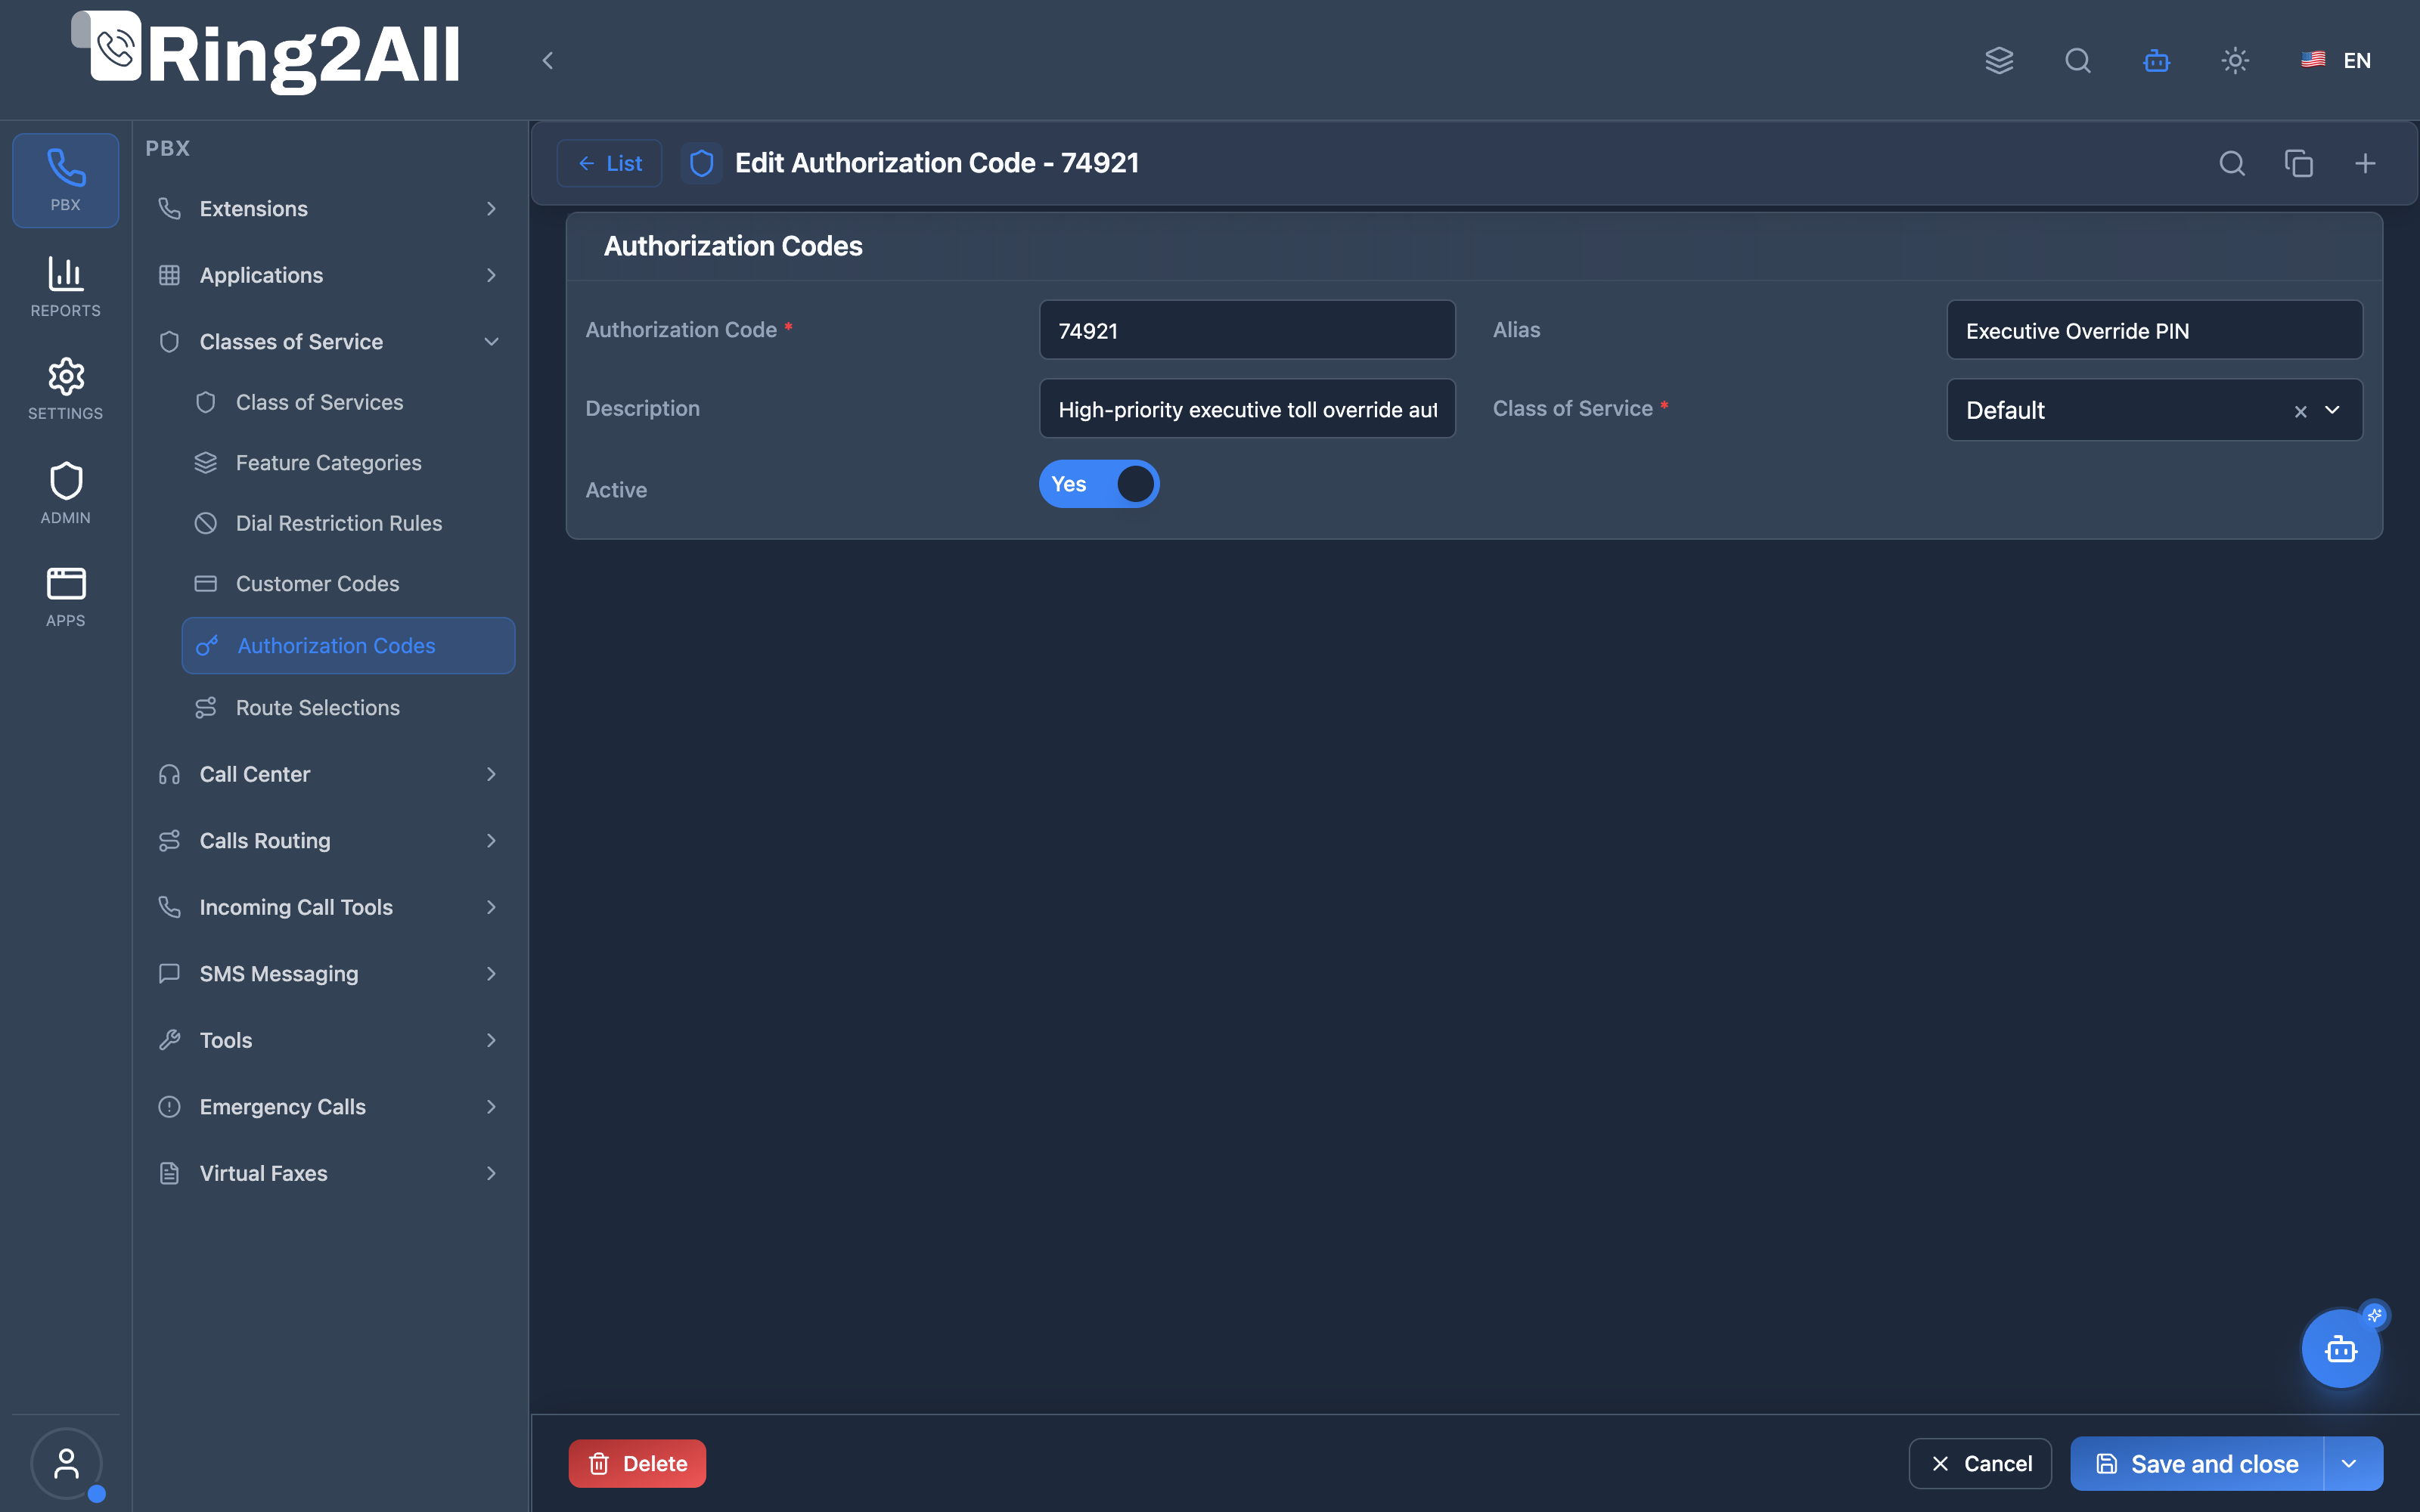This screenshot has width=2420, height=1512.
Task: Click the plus icon to add new code
Action: 2365,163
